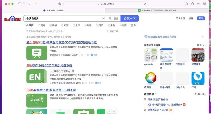Open the 更多 categories menu
The width and height of the screenshot is (211, 114).
point(133,25)
